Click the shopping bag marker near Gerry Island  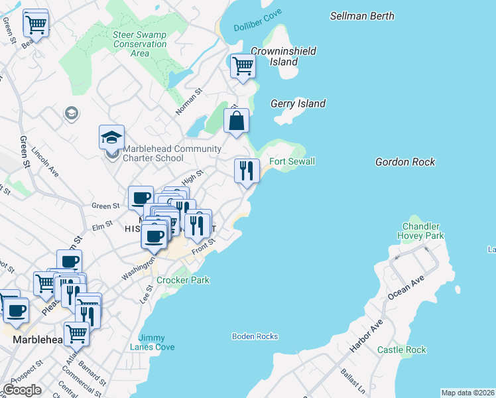coord(236,121)
